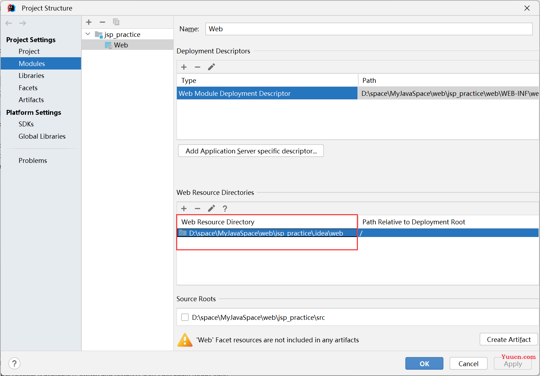
Task: Click the jsp_practice module folder icon
Action: pyautogui.click(x=99, y=34)
